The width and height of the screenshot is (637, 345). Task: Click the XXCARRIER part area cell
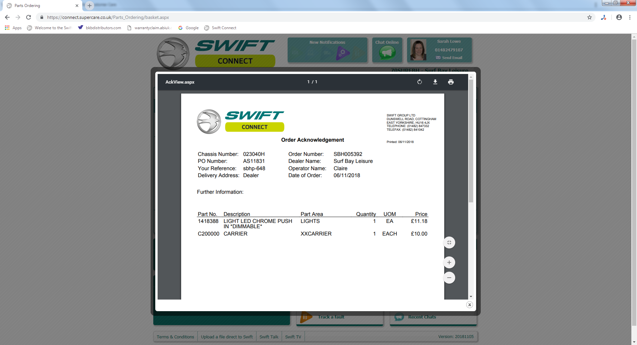pos(316,234)
